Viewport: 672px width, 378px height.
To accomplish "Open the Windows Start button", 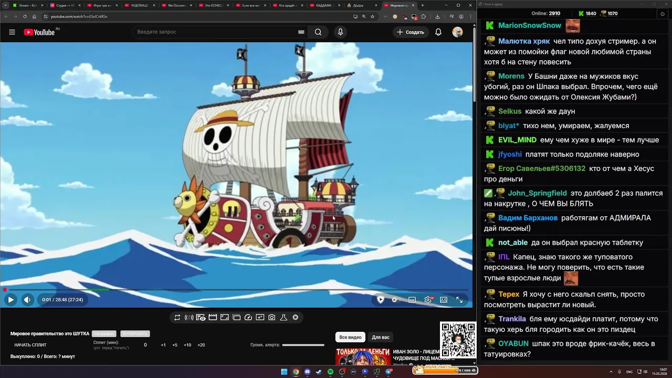I will tap(284, 372).
